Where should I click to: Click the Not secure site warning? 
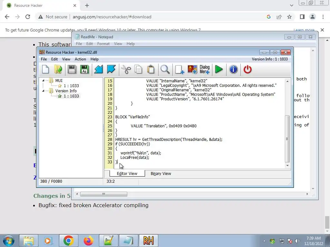pyautogui.click(x=53, y=17)
